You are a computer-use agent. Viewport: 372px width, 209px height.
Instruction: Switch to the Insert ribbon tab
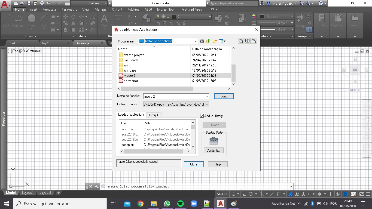click(x=33, y=9)
